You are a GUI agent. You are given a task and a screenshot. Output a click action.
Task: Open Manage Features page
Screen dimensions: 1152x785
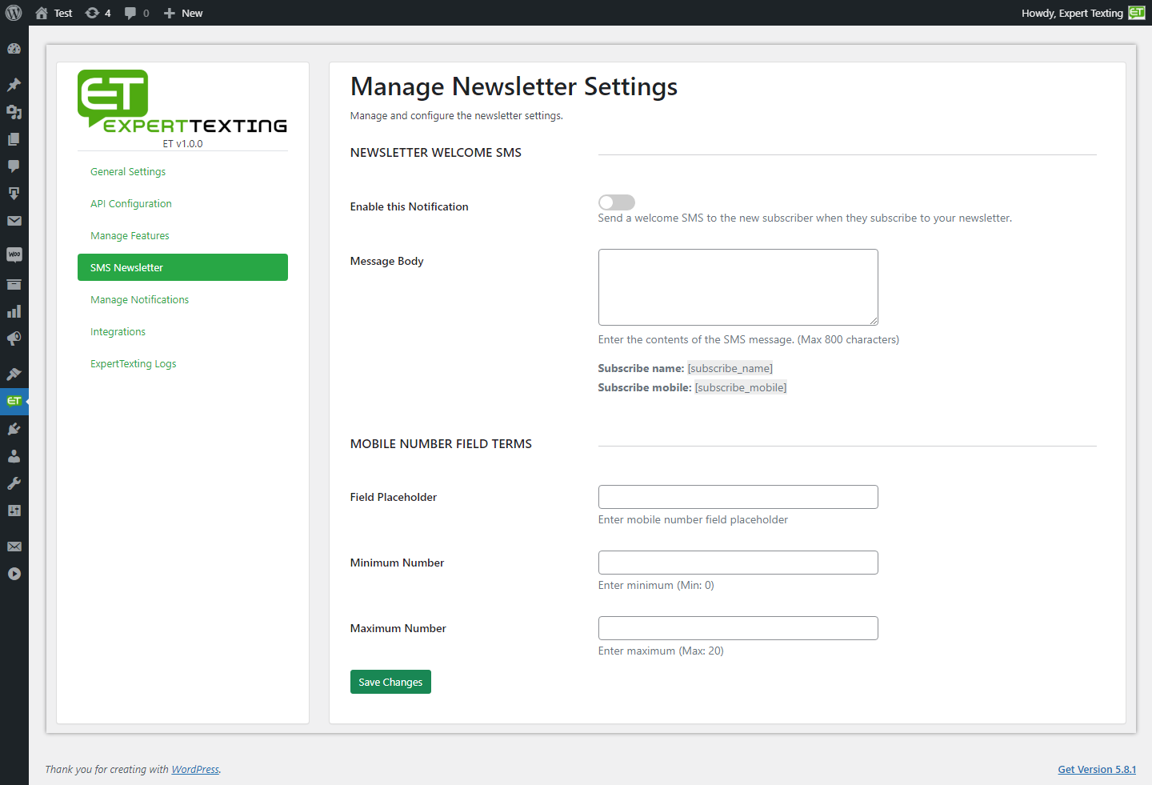point(130,235)
